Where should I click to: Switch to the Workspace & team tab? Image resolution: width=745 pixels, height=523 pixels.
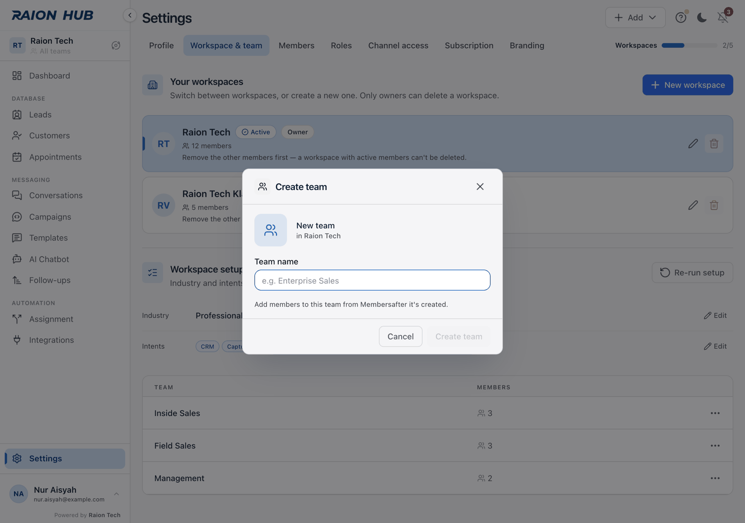(x=226, y=46)
